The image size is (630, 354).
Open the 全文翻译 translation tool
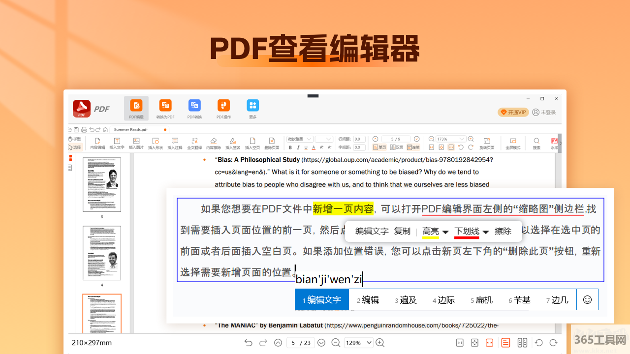point(194,143)
